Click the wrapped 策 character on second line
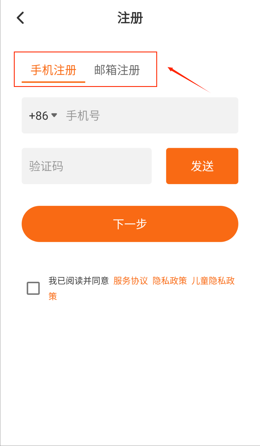The height and width of the screenshot is (446, 260). point(53,296)
